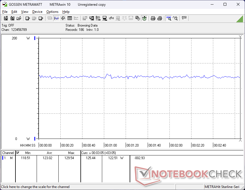
Task: Click the Chan: 123456789 label
Action: pos(14,30)
